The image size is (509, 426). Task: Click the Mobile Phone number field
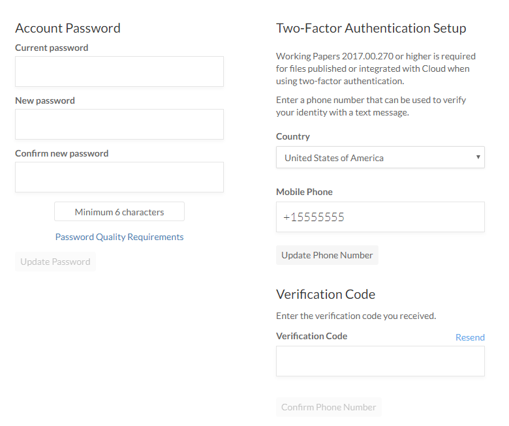(x=380, y=217)
